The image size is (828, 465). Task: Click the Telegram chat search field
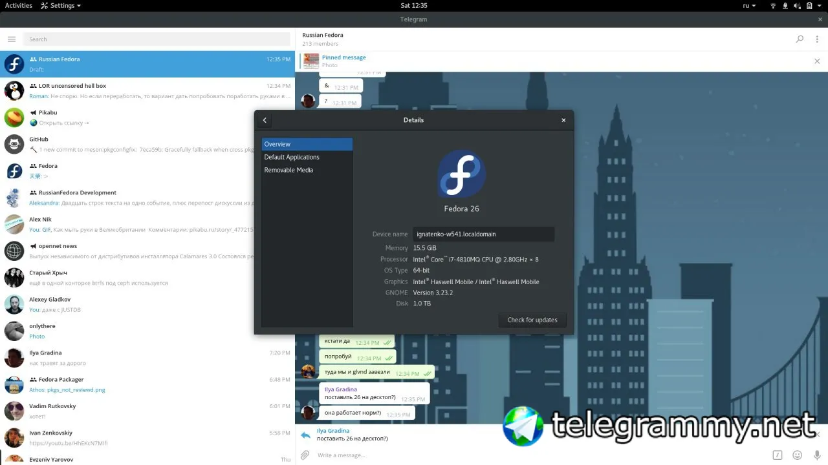click(157, 39)
